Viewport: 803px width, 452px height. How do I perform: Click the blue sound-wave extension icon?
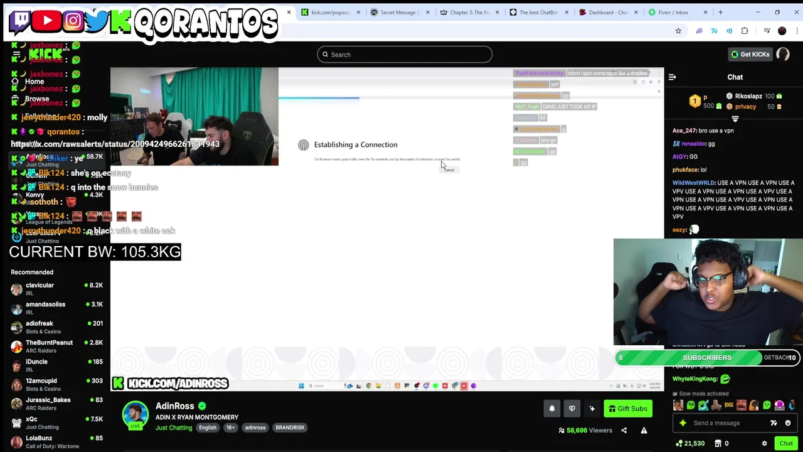coord(729,31)
